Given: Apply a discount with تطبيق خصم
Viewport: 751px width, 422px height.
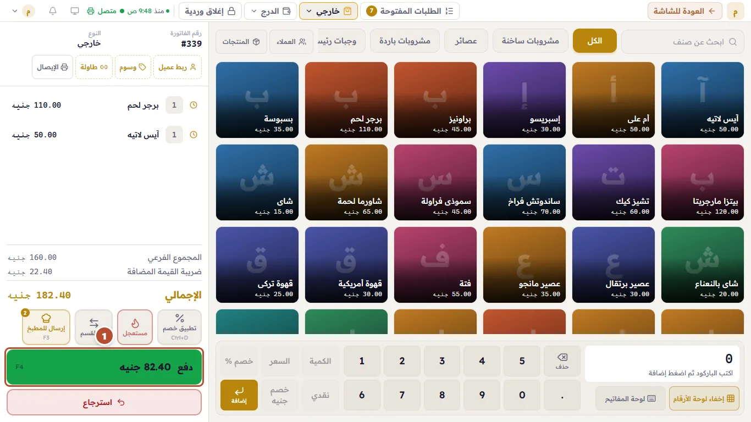Looking at the screenshot, I should pyautogui.click(x=180, y=327).
